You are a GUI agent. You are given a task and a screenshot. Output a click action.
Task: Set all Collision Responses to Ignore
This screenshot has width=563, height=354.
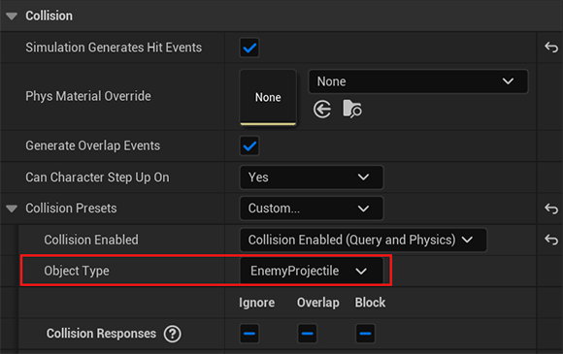point(249,334)
